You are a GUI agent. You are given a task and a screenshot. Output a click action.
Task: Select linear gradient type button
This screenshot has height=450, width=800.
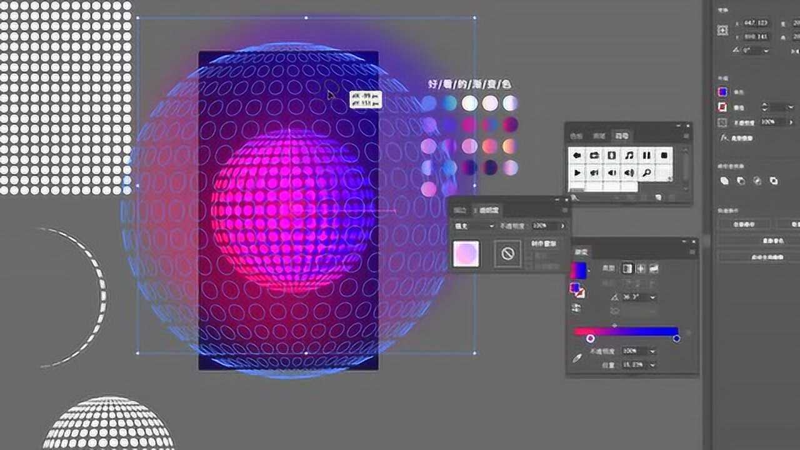pyautogui.click(x=627, y=268)
